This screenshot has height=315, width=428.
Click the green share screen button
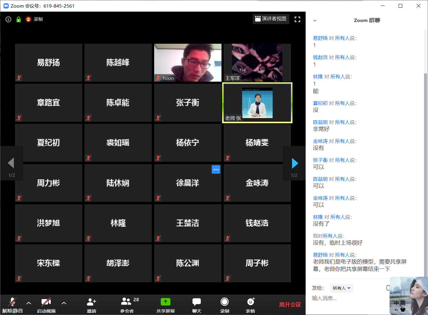(166, 302)
